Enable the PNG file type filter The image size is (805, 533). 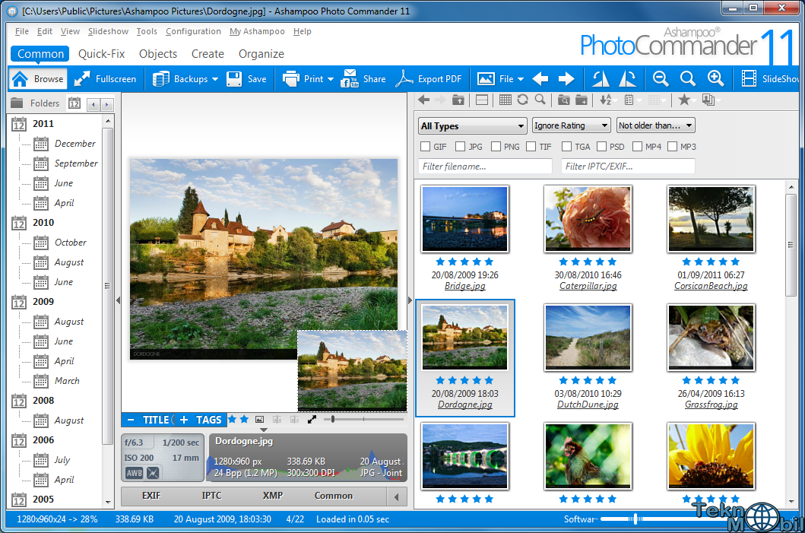point(496,147)
